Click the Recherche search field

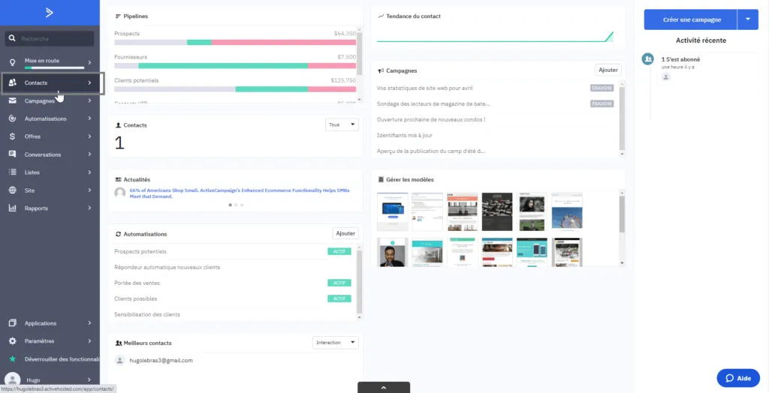tap(56, 38)
